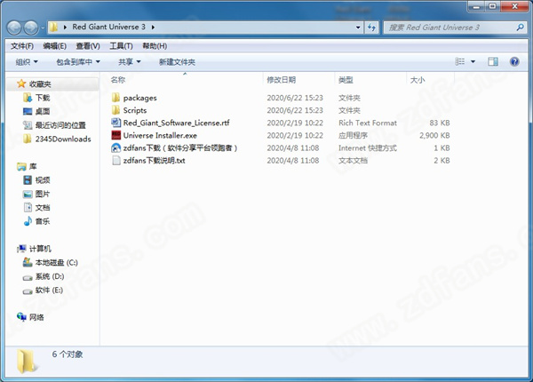Viewport: 533px width, 382px height.
Task: Click the 库 libraries icon
Action: pyautogui.click(x=21, y=166)
